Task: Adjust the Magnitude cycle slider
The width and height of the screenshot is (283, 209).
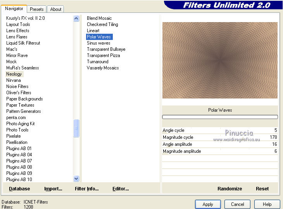Action: [220, 137]
